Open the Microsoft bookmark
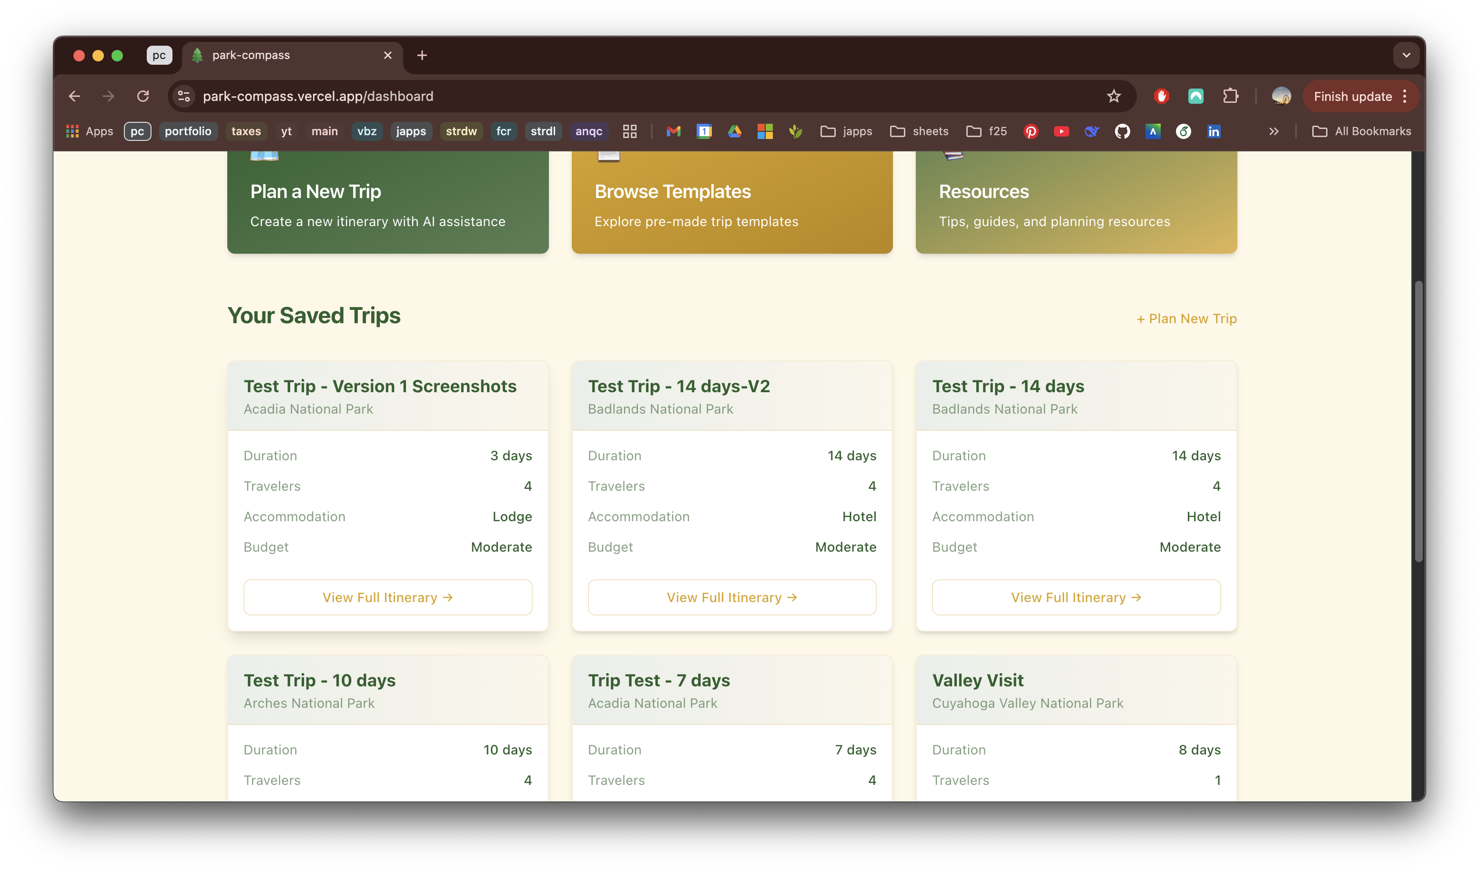 (765, 132)
